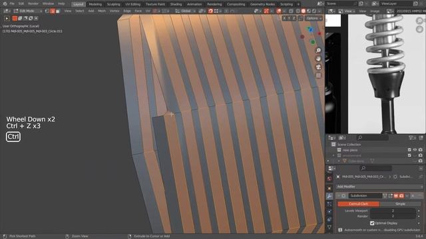Toggle Subdivision modifier show in viewport

(396, 196)
